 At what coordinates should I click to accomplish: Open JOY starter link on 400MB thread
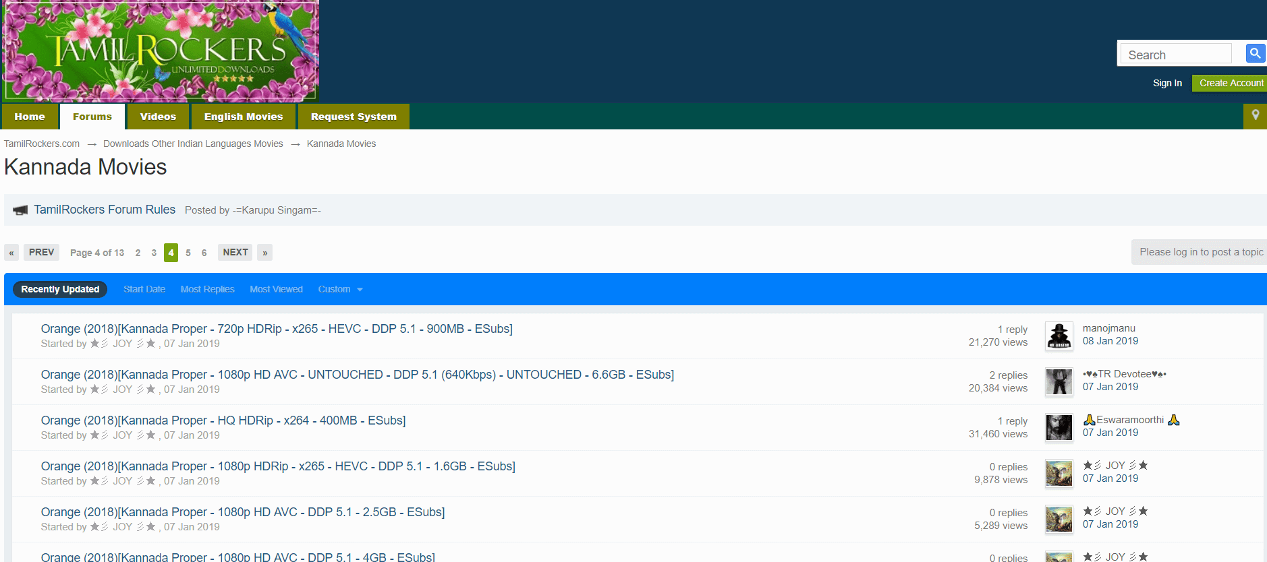123,435
